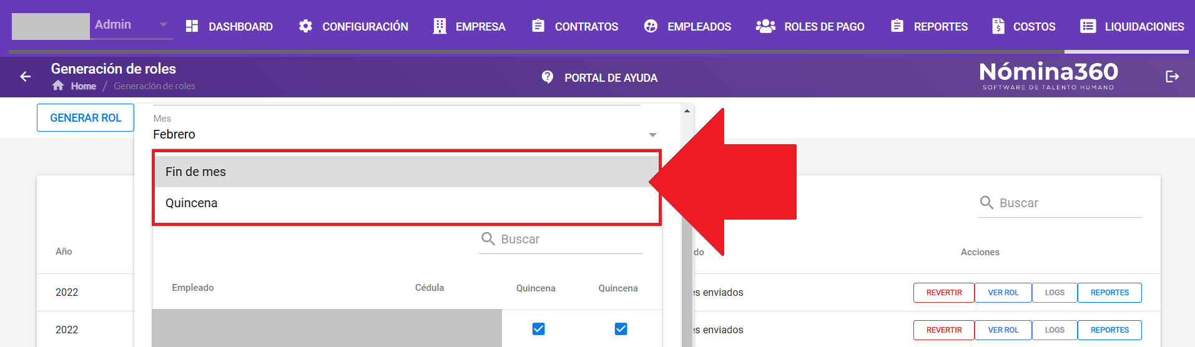Image resolution: width=1195 pixels, height=347 pixels.
Task: Click REPORTES in the second 2022 row
Action: (x=1109, y=330)
